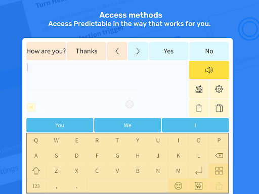The width and height of the screenshot is (259, 194).
Task: Select the 'Thanks' quick phrase
Action: pyautogui.click(x=87, y=51)
